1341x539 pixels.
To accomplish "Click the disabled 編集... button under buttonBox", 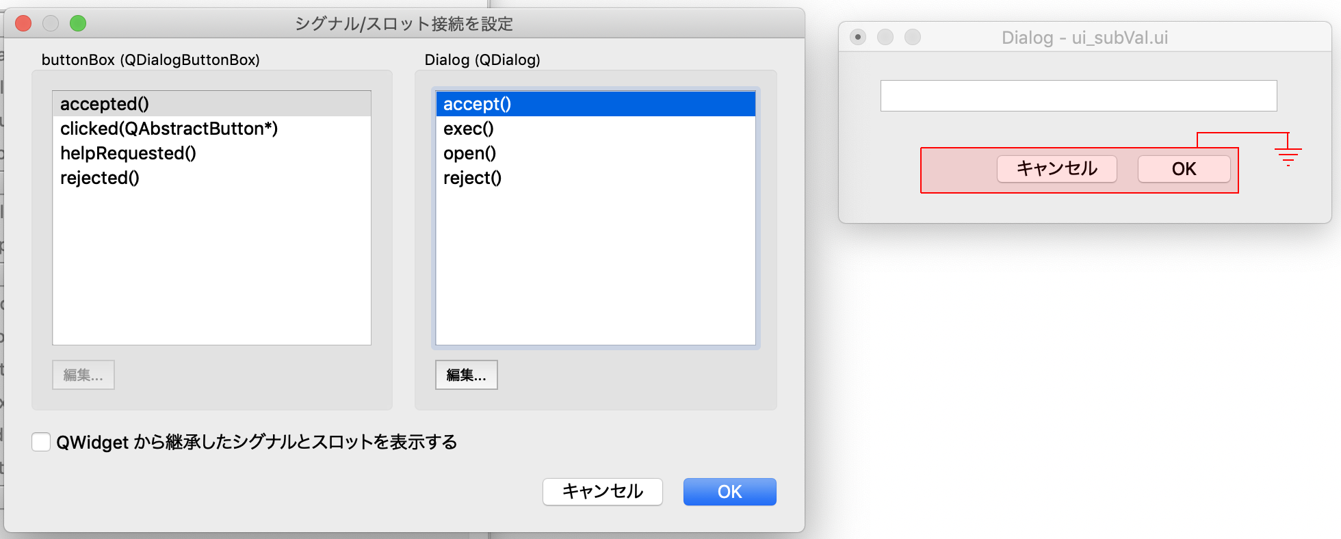I will click(x=83, y=374).
